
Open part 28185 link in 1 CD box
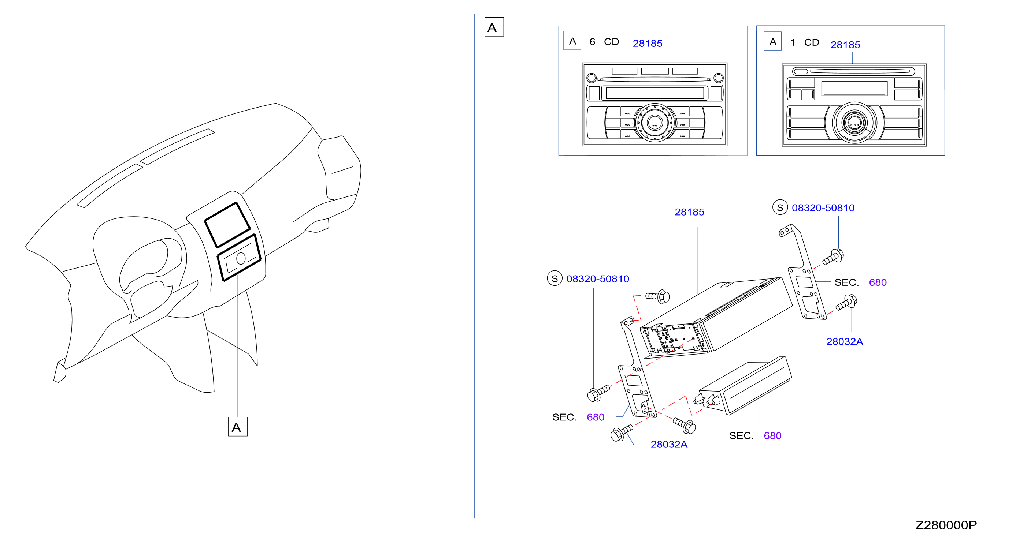845,45
